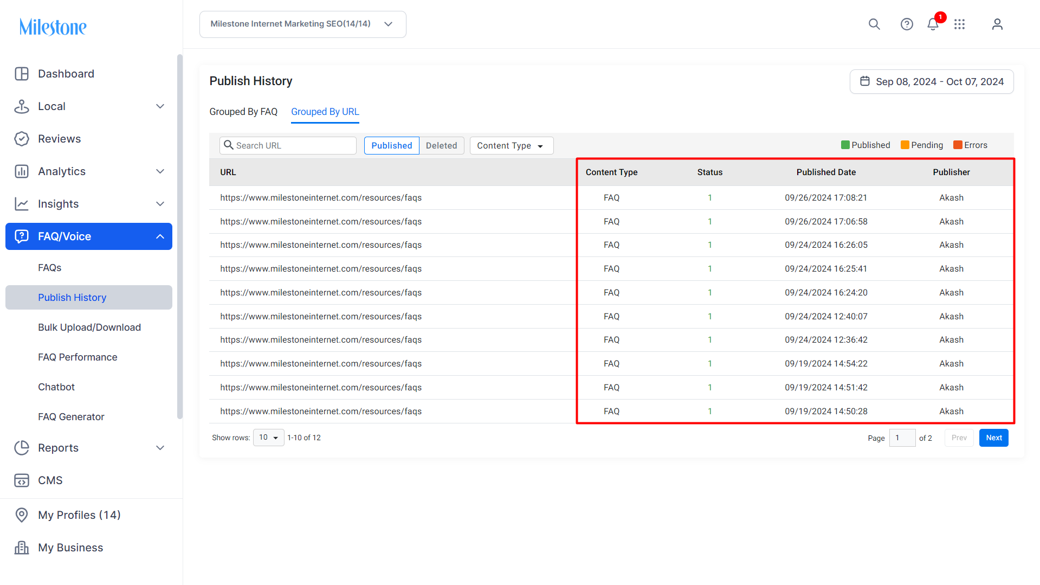Screen dimensions: 1040x585
Task: Click the Local map pin icon
Action: [22, 106]
